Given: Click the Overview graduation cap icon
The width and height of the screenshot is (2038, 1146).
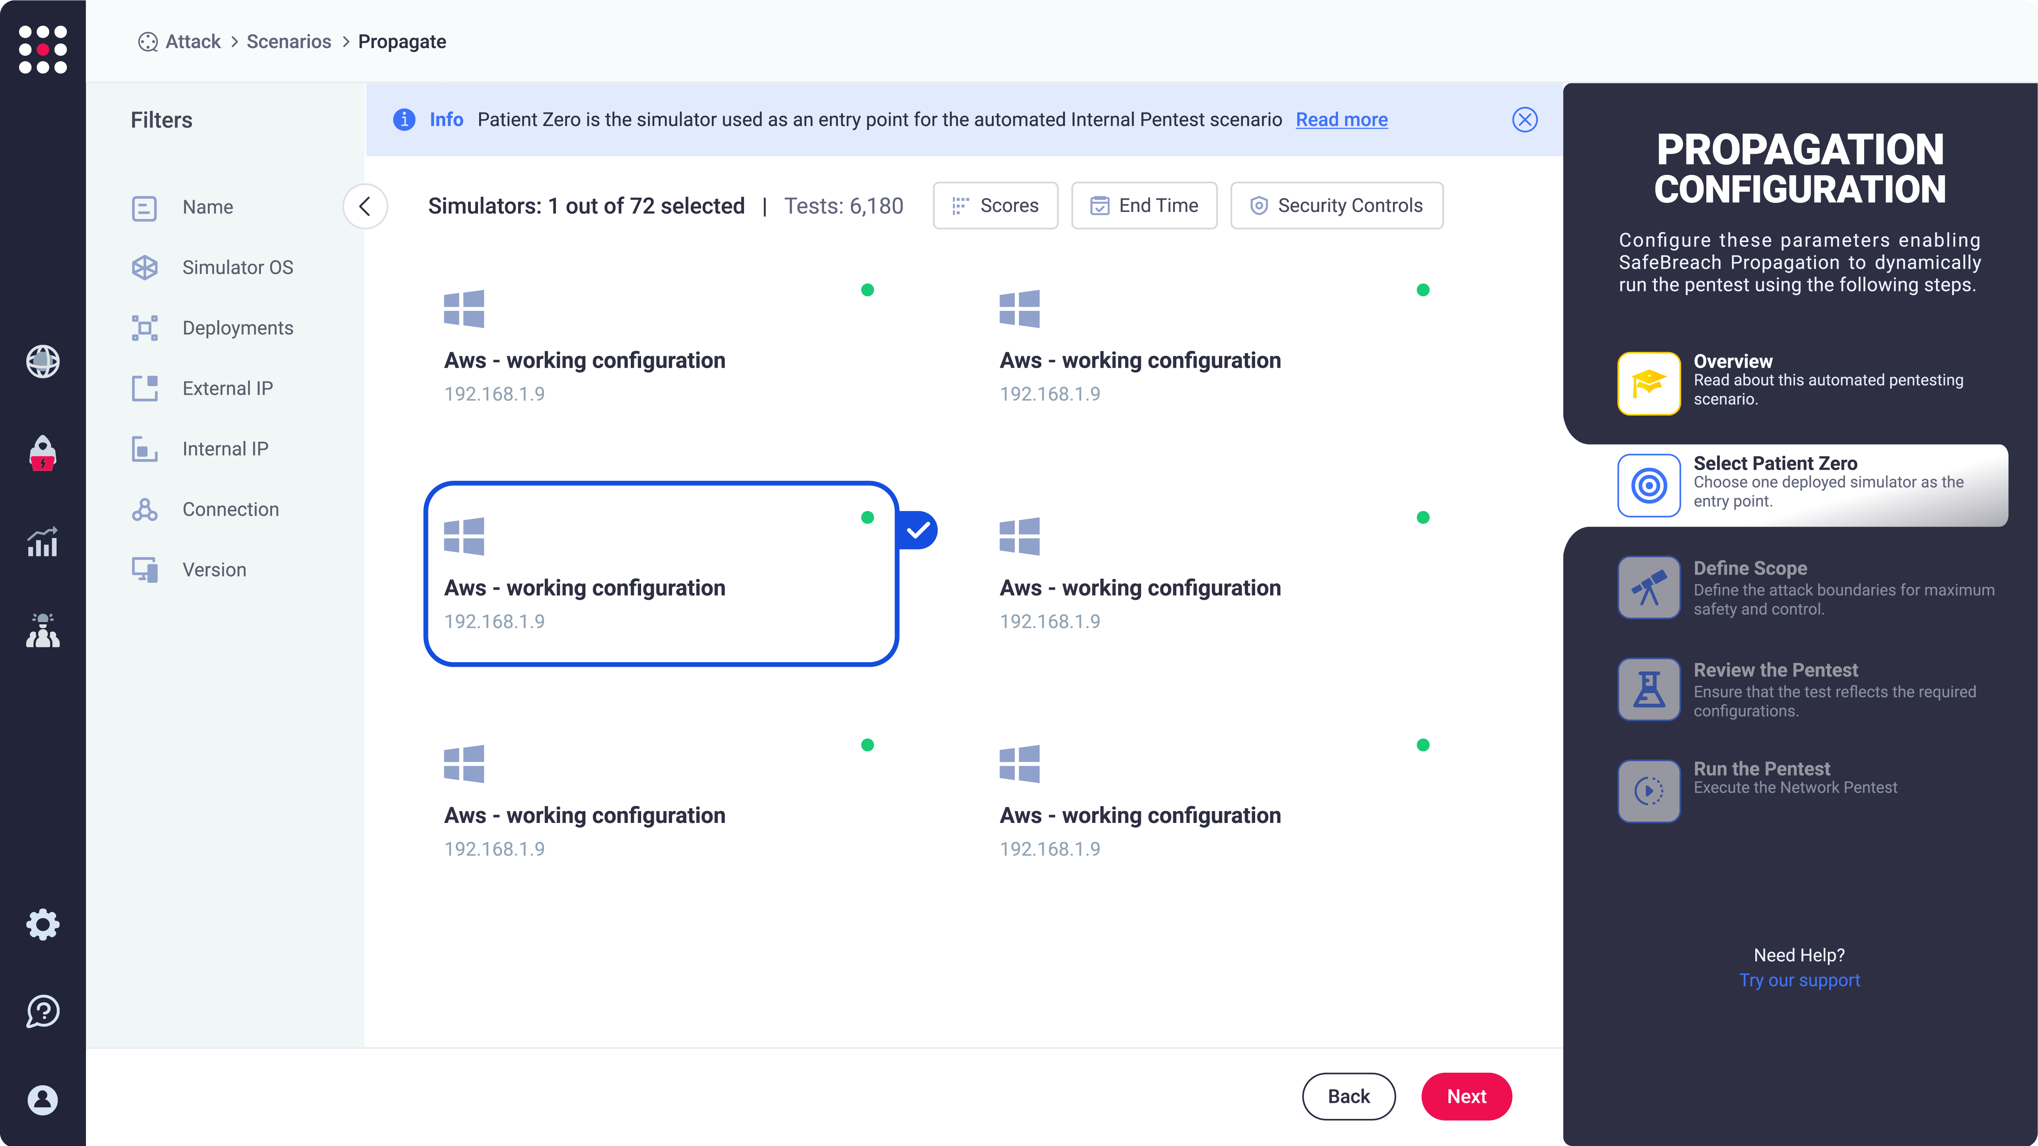Looking at the screenshot, I should pos(1649,383).
